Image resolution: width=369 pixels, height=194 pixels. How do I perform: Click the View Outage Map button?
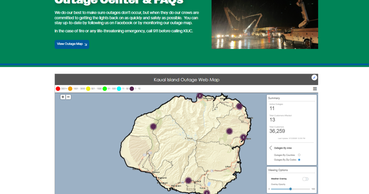(x=72, y=44)
